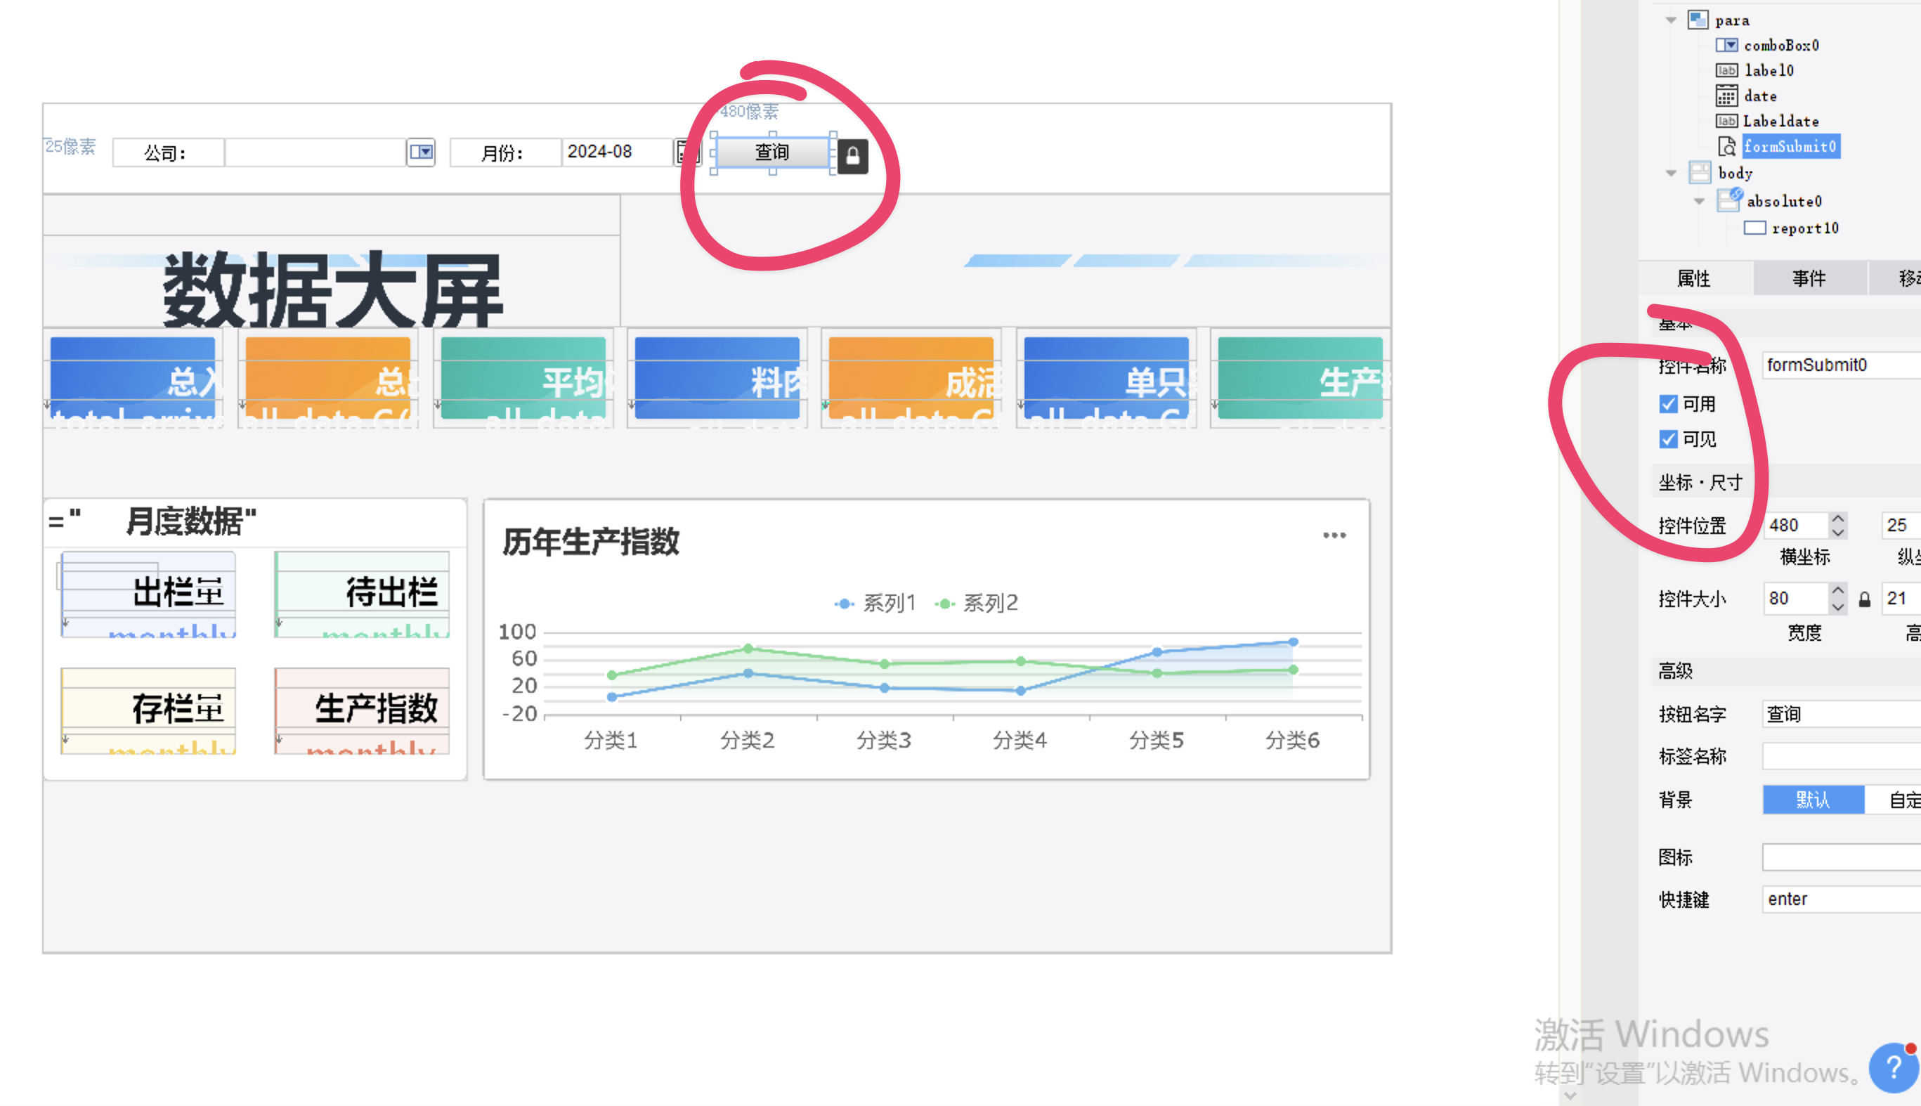The width and height of the screenshot is (1921, 1106).
Task: Collapse the para tree node
Action: point(1671,20)
